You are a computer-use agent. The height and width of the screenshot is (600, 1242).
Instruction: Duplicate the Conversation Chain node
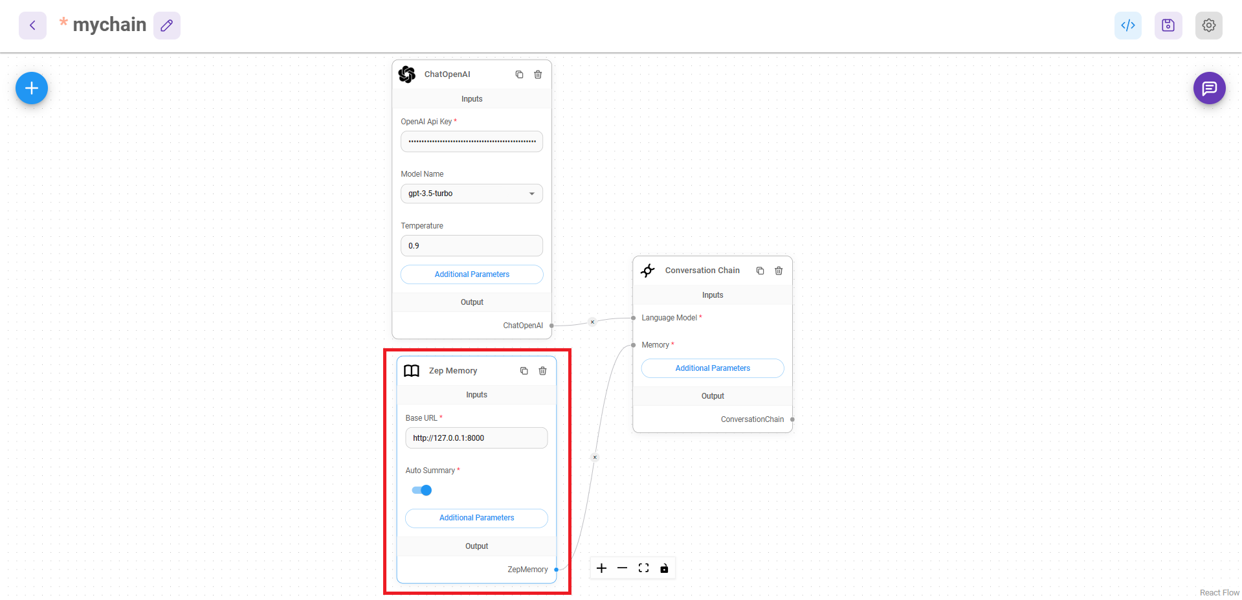point(760,271)
